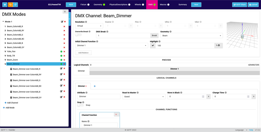The width and height of the screenshot is (261, 132).
Task: Collapse the Mode 1 tree node
Action: point(3,22)
